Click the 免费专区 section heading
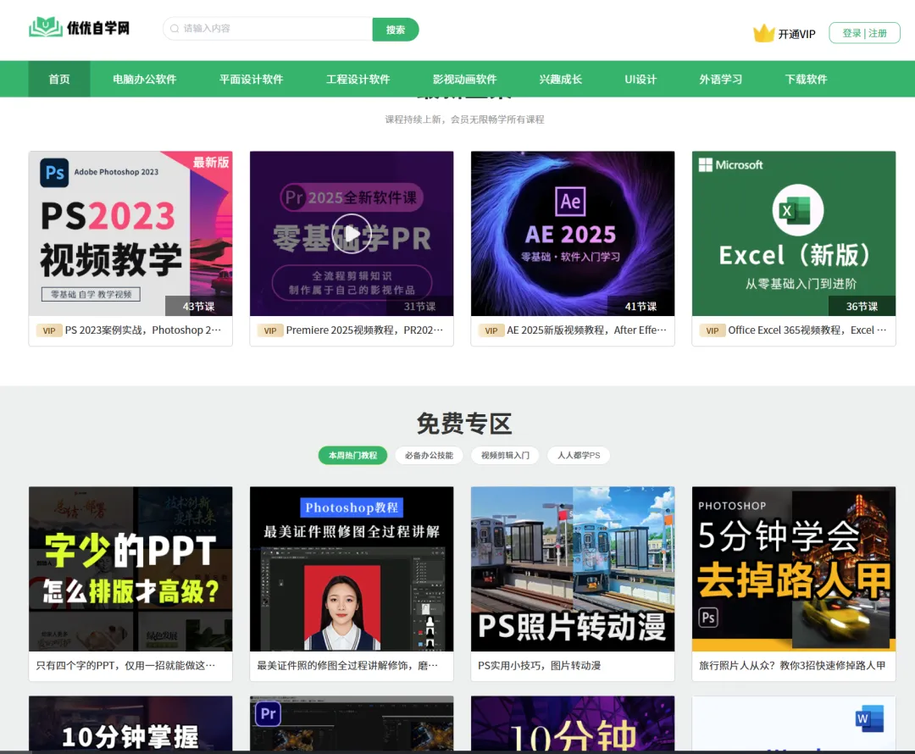 tap(464, 424)
